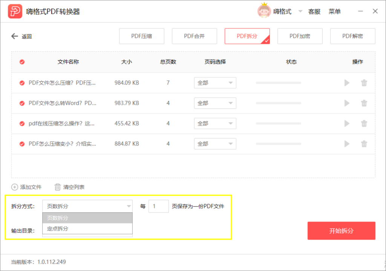The width and height of the screenshot is (386, 271).
Task: Click file name PDF文件怎么压缩？PDF压...
Action: 62,83
